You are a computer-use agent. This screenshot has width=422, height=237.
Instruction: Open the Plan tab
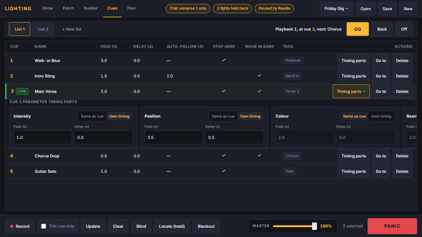coord(131,8)
